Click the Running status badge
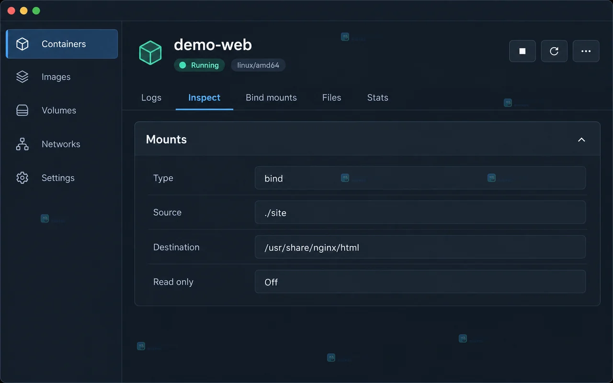This screenshot has width=613, height=383. pos(200,65)
